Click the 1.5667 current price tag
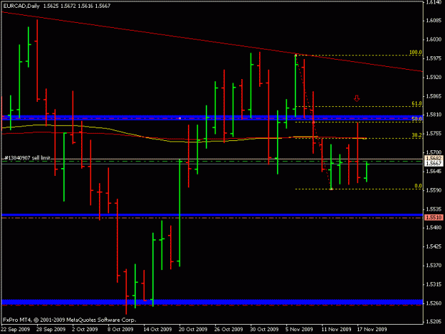445x334 pixels. [434, 163]
